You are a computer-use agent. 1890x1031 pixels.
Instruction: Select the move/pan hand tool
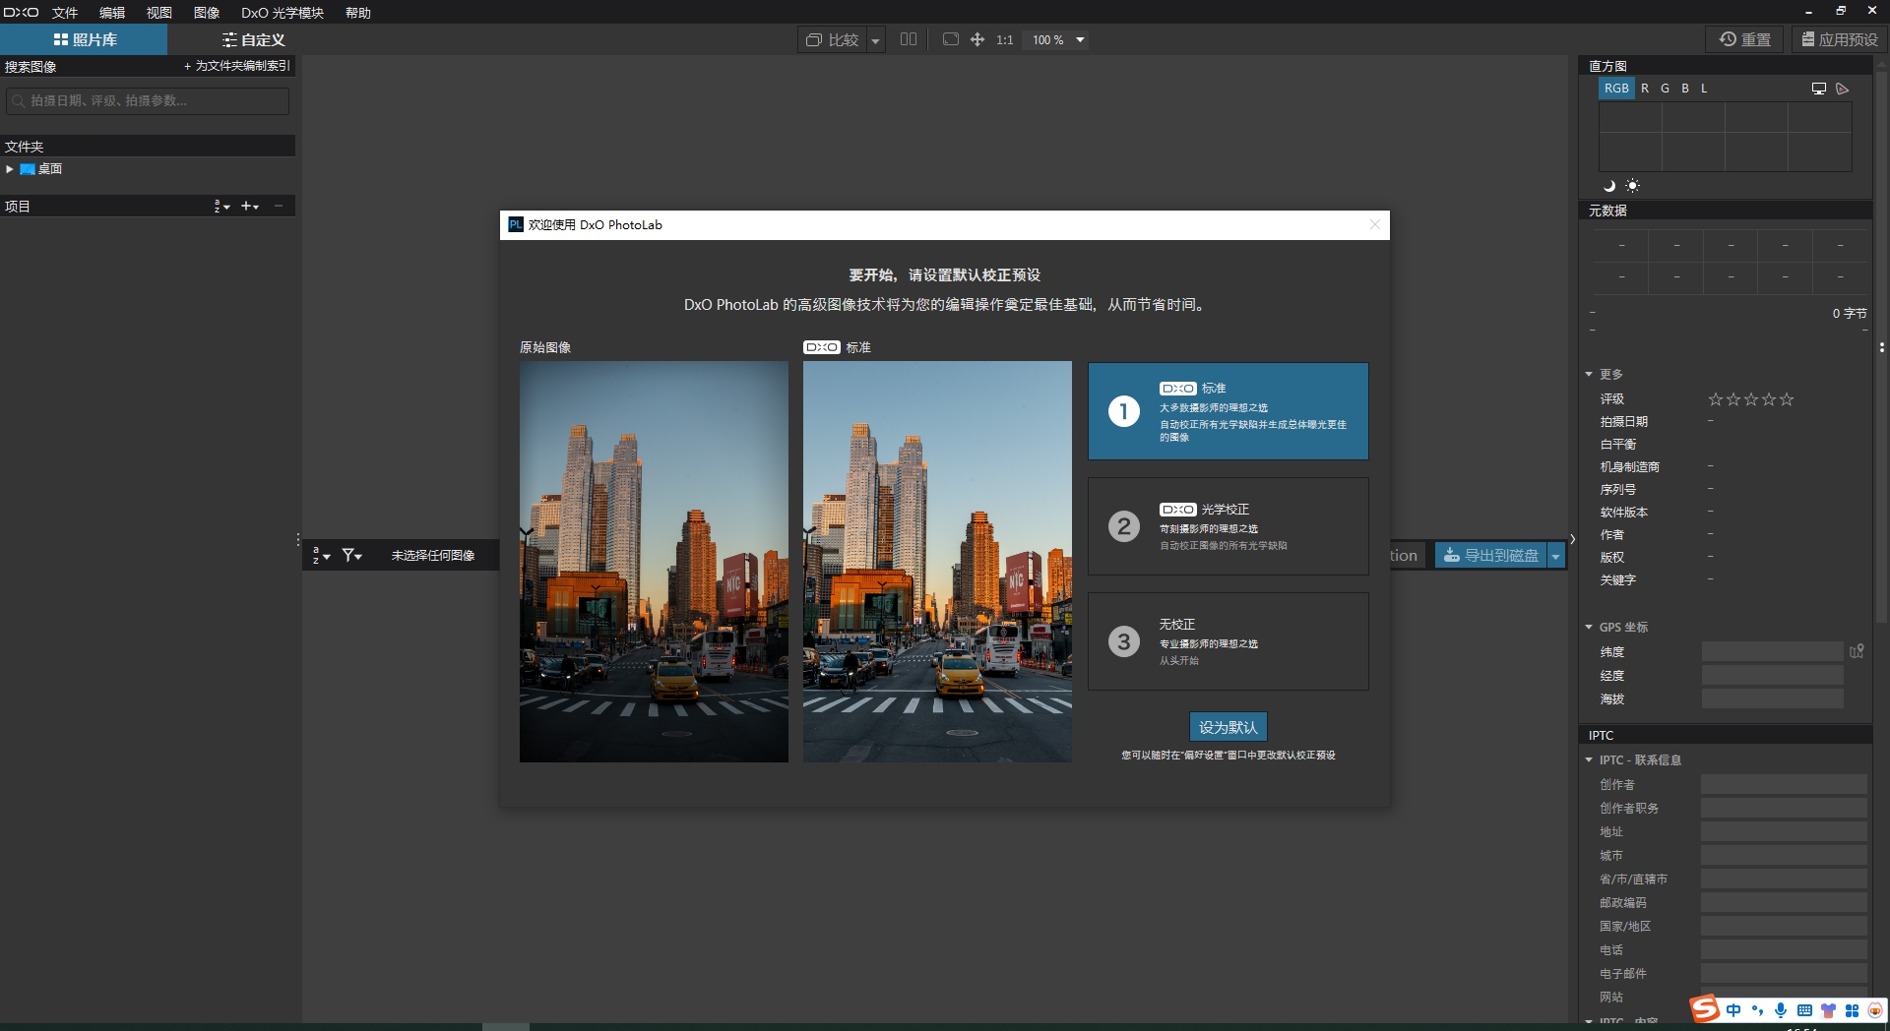977,39
